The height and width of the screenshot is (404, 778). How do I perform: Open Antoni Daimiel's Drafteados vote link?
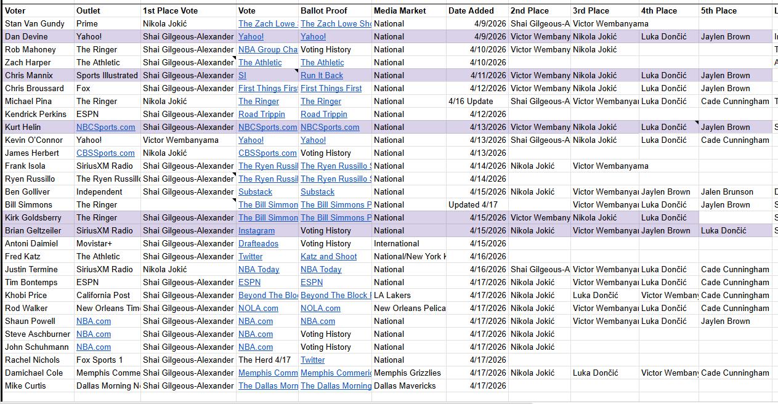[258, 244]
